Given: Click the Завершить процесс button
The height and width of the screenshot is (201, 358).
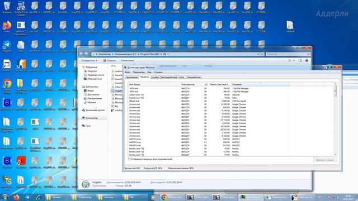Looking at the screenshot, I should click(x=324, y=160).
